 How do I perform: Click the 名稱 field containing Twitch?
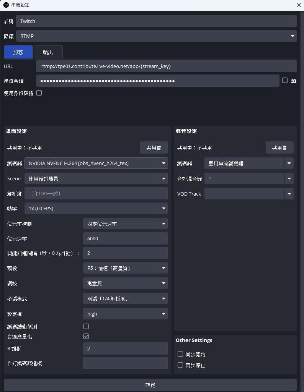(x=156, y=21)
